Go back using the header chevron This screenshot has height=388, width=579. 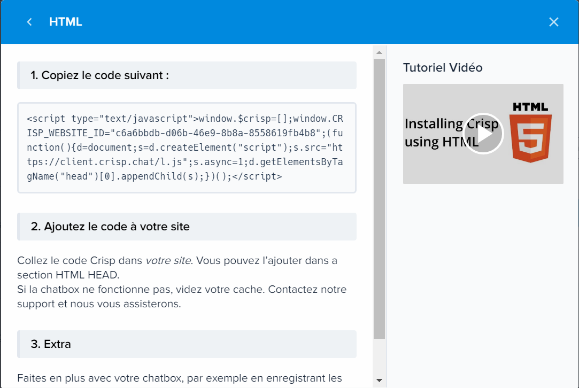pos(29,22)
